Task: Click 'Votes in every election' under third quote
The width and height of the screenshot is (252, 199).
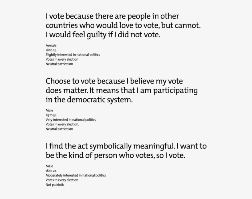Action: 62,180
